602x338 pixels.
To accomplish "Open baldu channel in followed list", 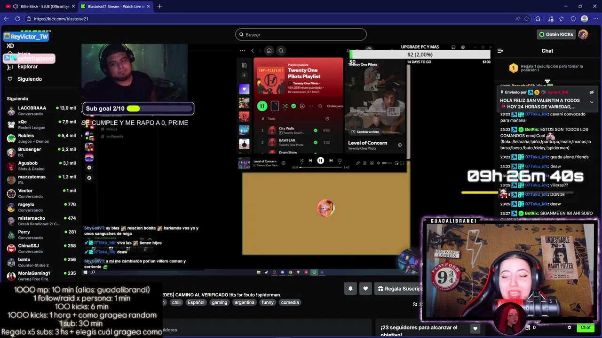I will coord(41,262).
